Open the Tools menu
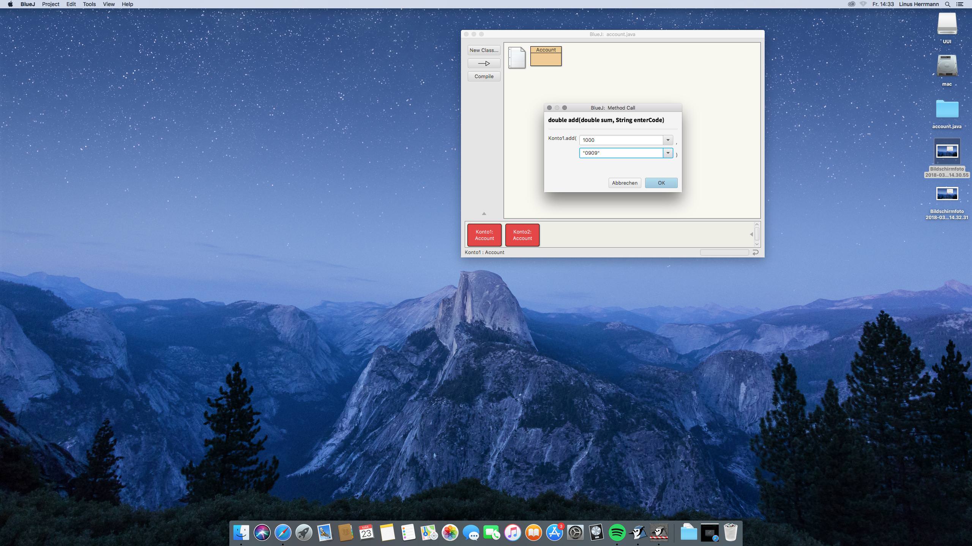Image resolution: width=972 pixels, height=546 pixels. coord(89,4)
